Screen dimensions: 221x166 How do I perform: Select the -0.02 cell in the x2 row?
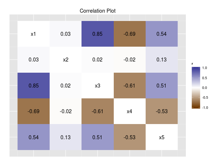130,60
